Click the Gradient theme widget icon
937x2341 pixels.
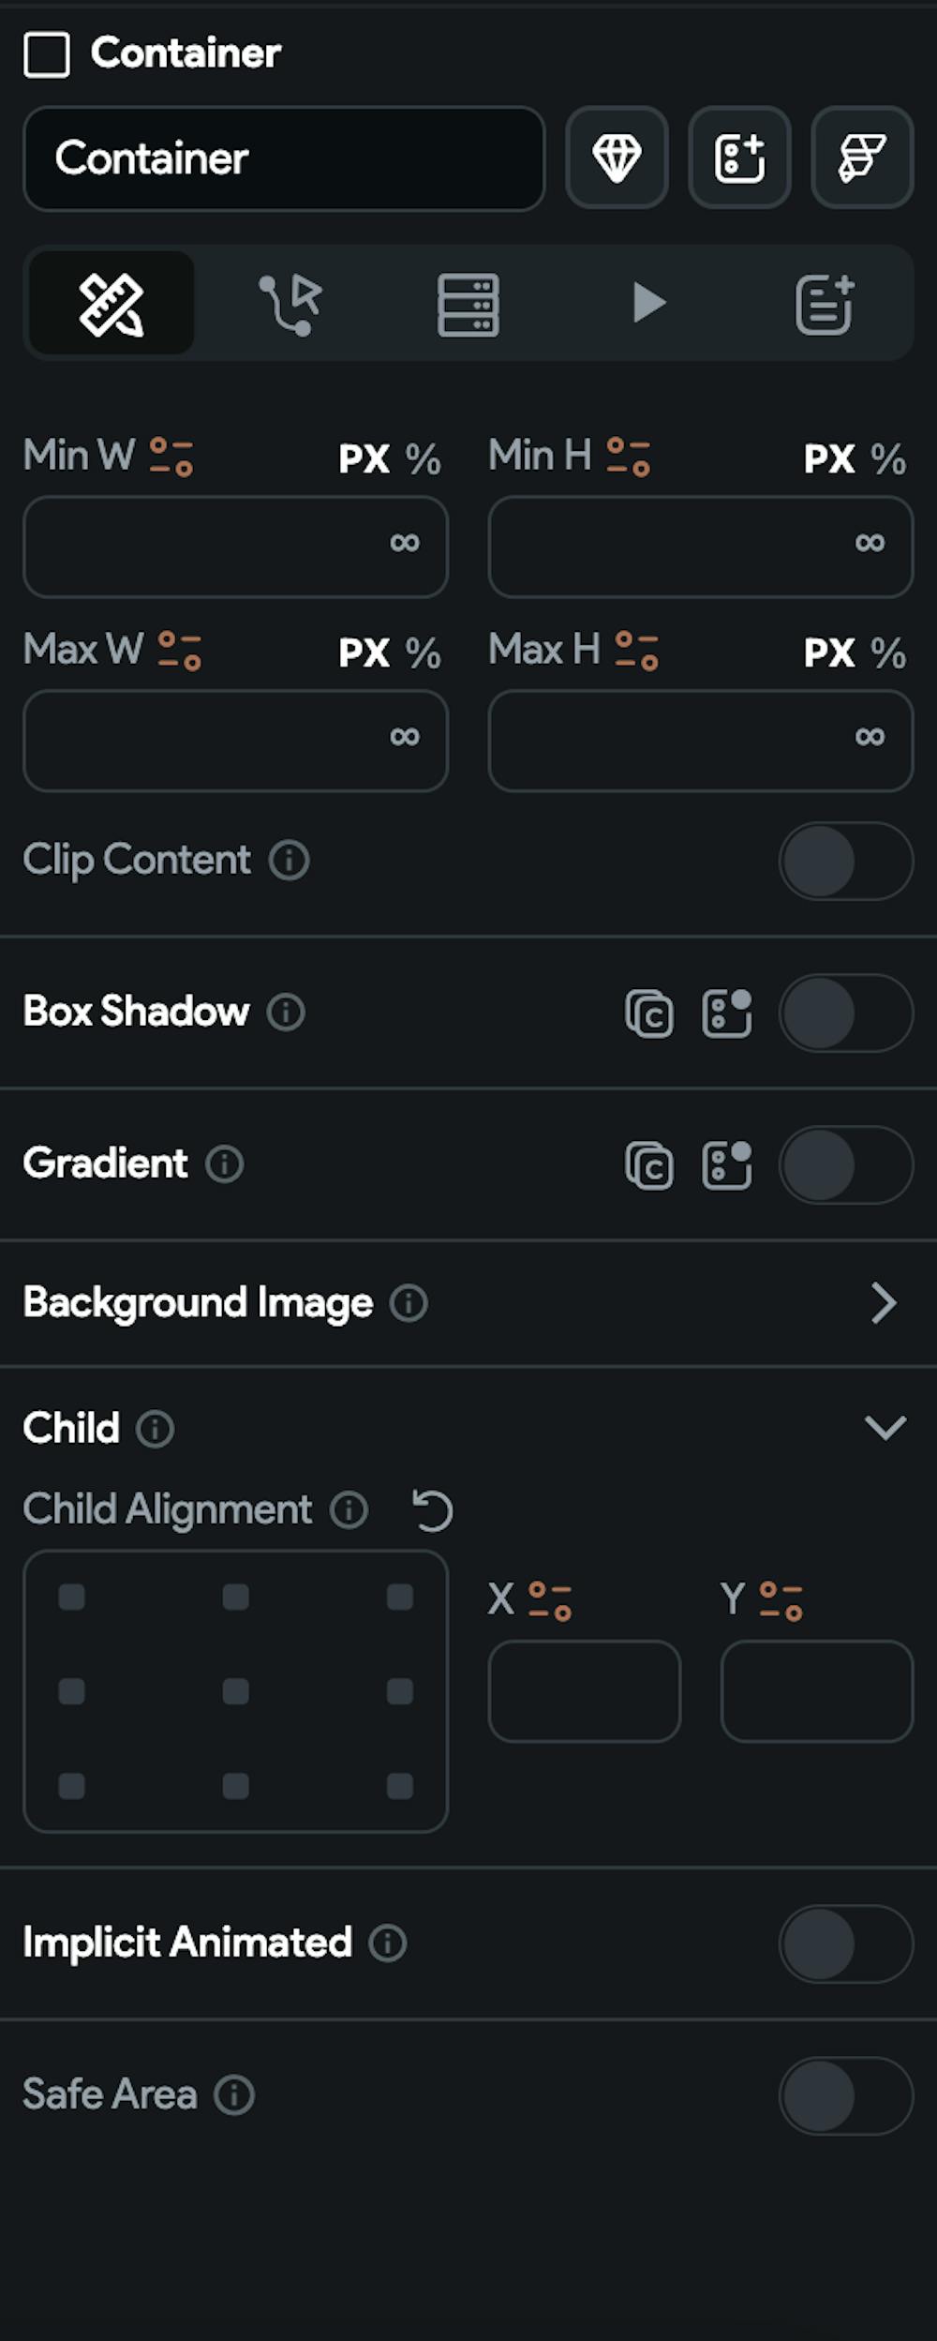point(727,1164)
